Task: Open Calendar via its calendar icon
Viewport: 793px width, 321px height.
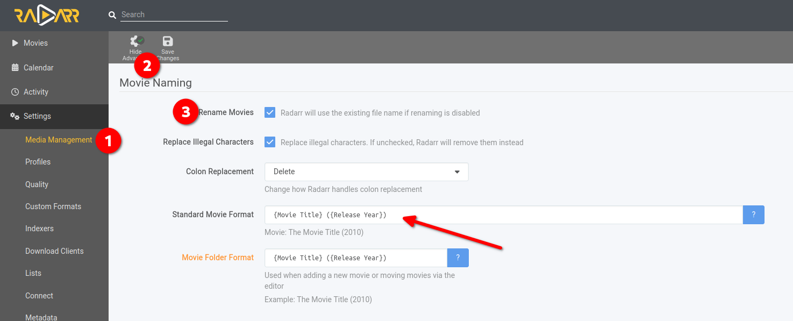Action: pyautogui.click(x=15, y=68)
